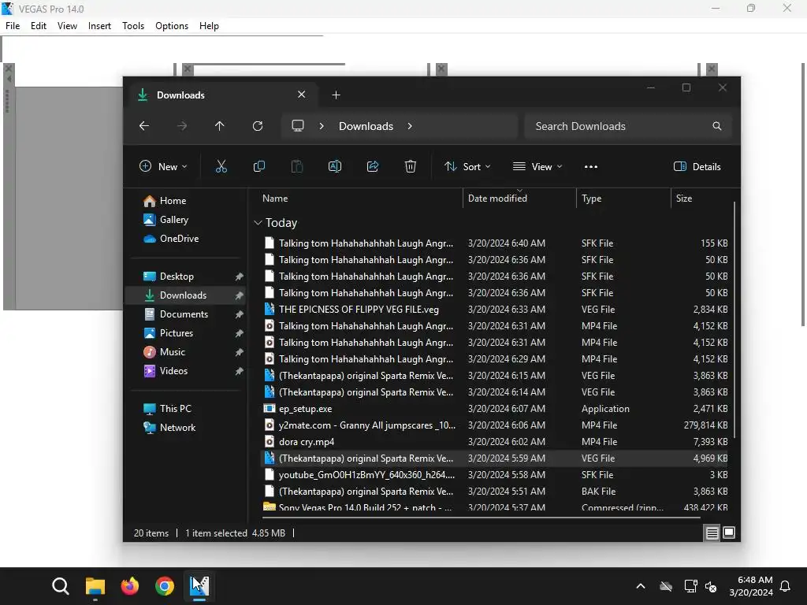The width and height of the screenshot is (807, 605).
Task: Launch Firefox from the taskbar
Action: [130, 586]
